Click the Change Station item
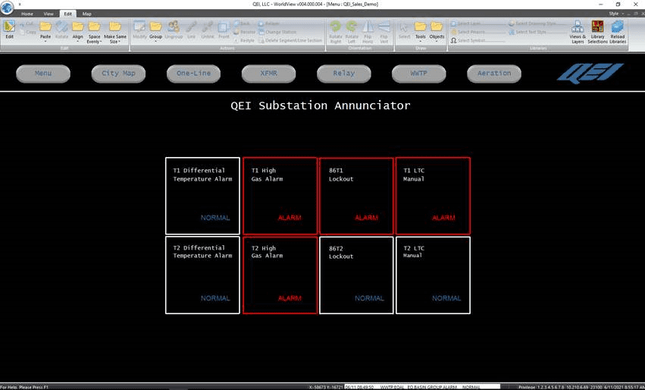Screen dimensions: 645x390 coord(277,32)
